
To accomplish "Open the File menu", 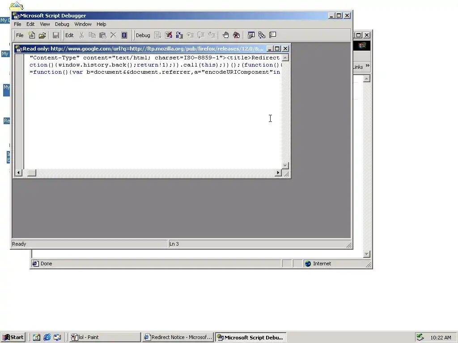I will point(17,24).
